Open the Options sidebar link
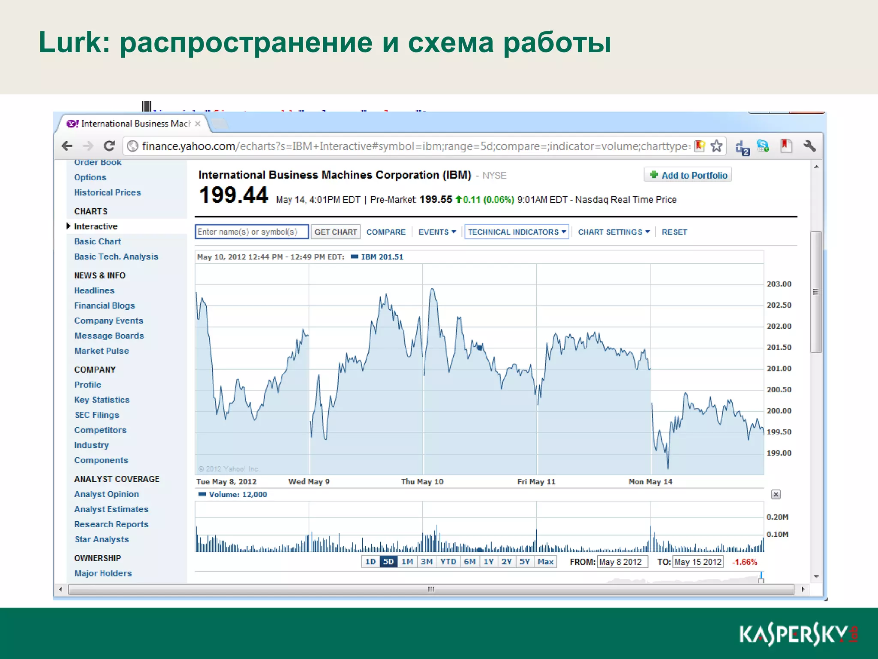The image size is (878, 659). 90,177
